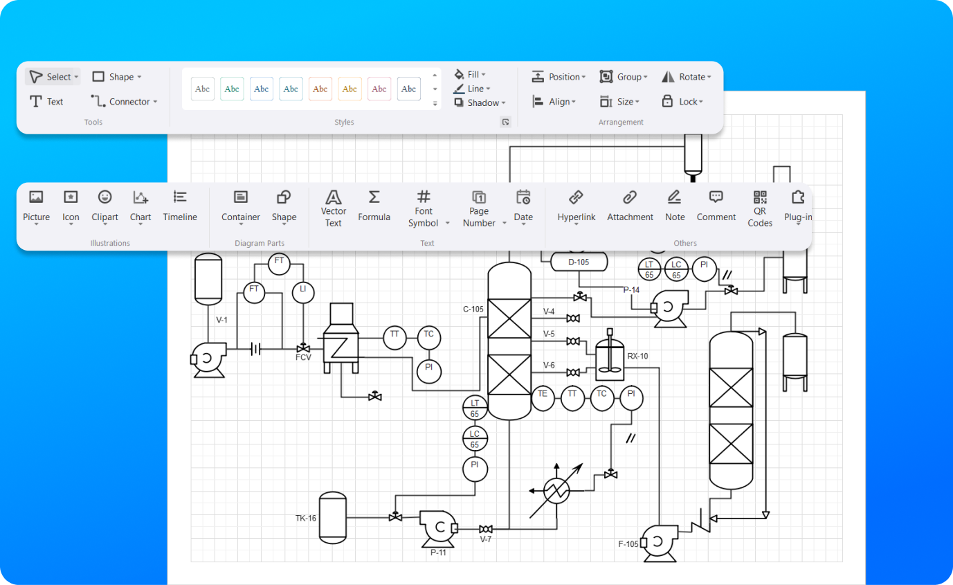Select the C-105 column shape on canvas
953x585 pixels.
click(x=509, y=341)
